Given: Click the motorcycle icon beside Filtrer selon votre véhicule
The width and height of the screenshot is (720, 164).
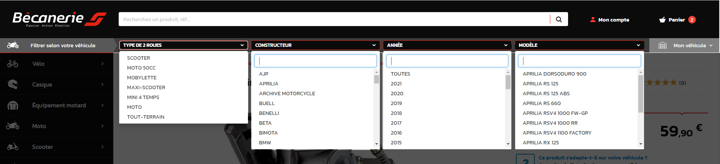Looking at the screenshot, I should tap(13, 45).
